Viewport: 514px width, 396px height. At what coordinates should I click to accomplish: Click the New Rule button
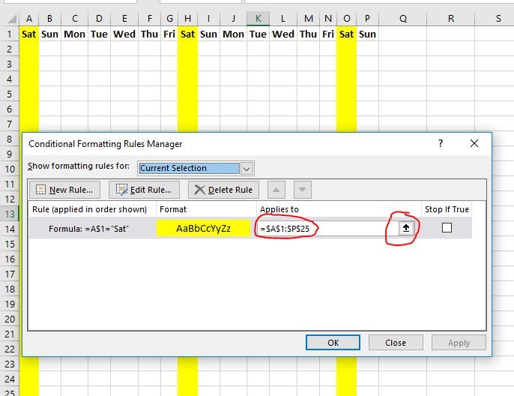(x=64, y=190)
